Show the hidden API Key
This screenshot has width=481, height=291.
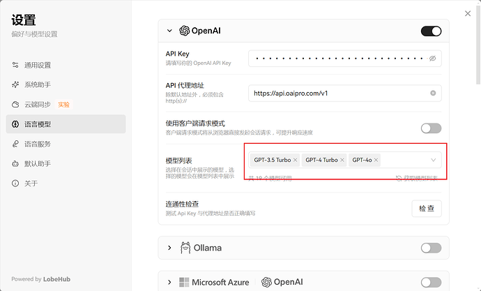(432, 59)
